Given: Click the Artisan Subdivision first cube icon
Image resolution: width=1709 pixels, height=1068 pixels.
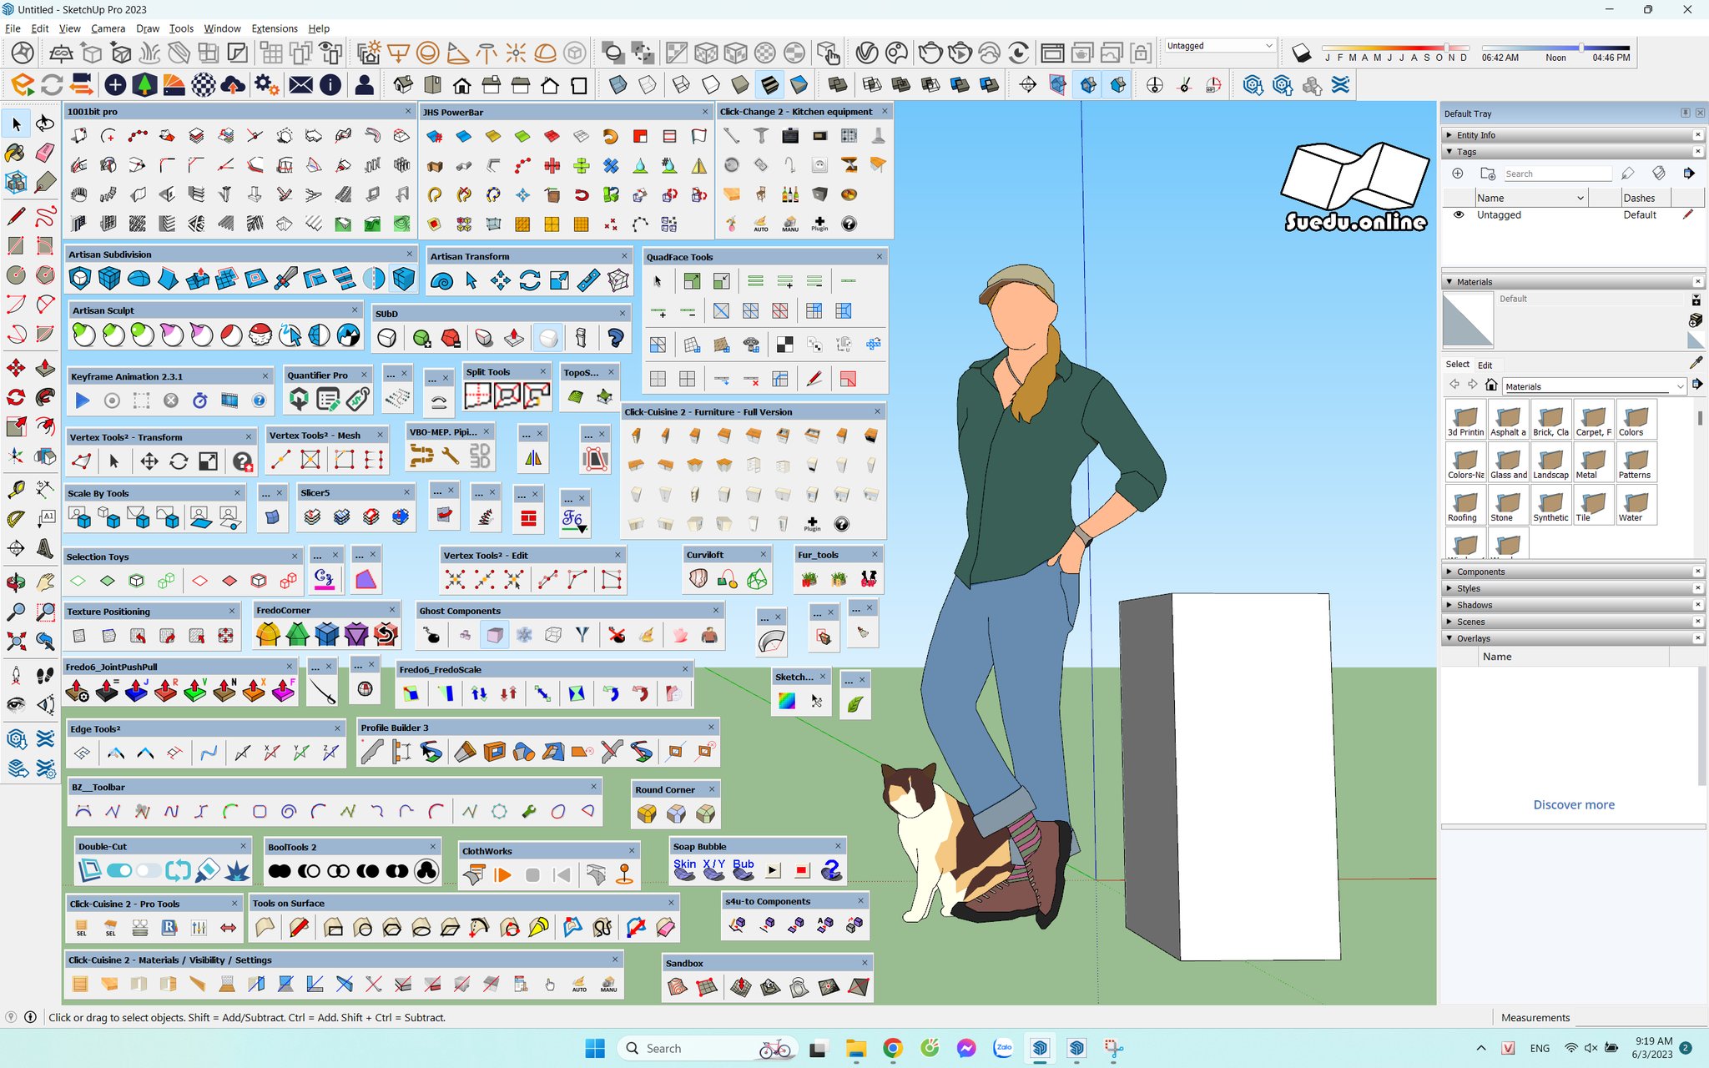Looking at the screenshot, I should click(x=79, y=279).
